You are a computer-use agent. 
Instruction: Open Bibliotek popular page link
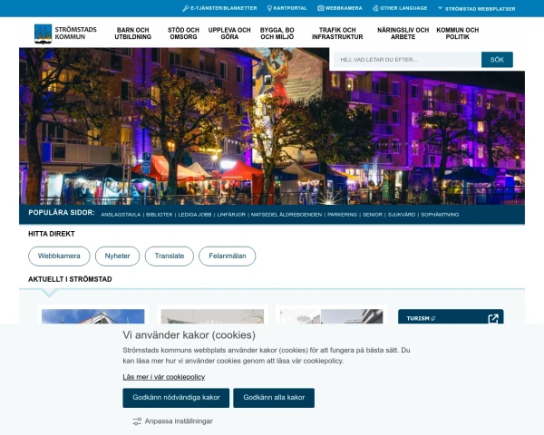click(x=160, y=215)
